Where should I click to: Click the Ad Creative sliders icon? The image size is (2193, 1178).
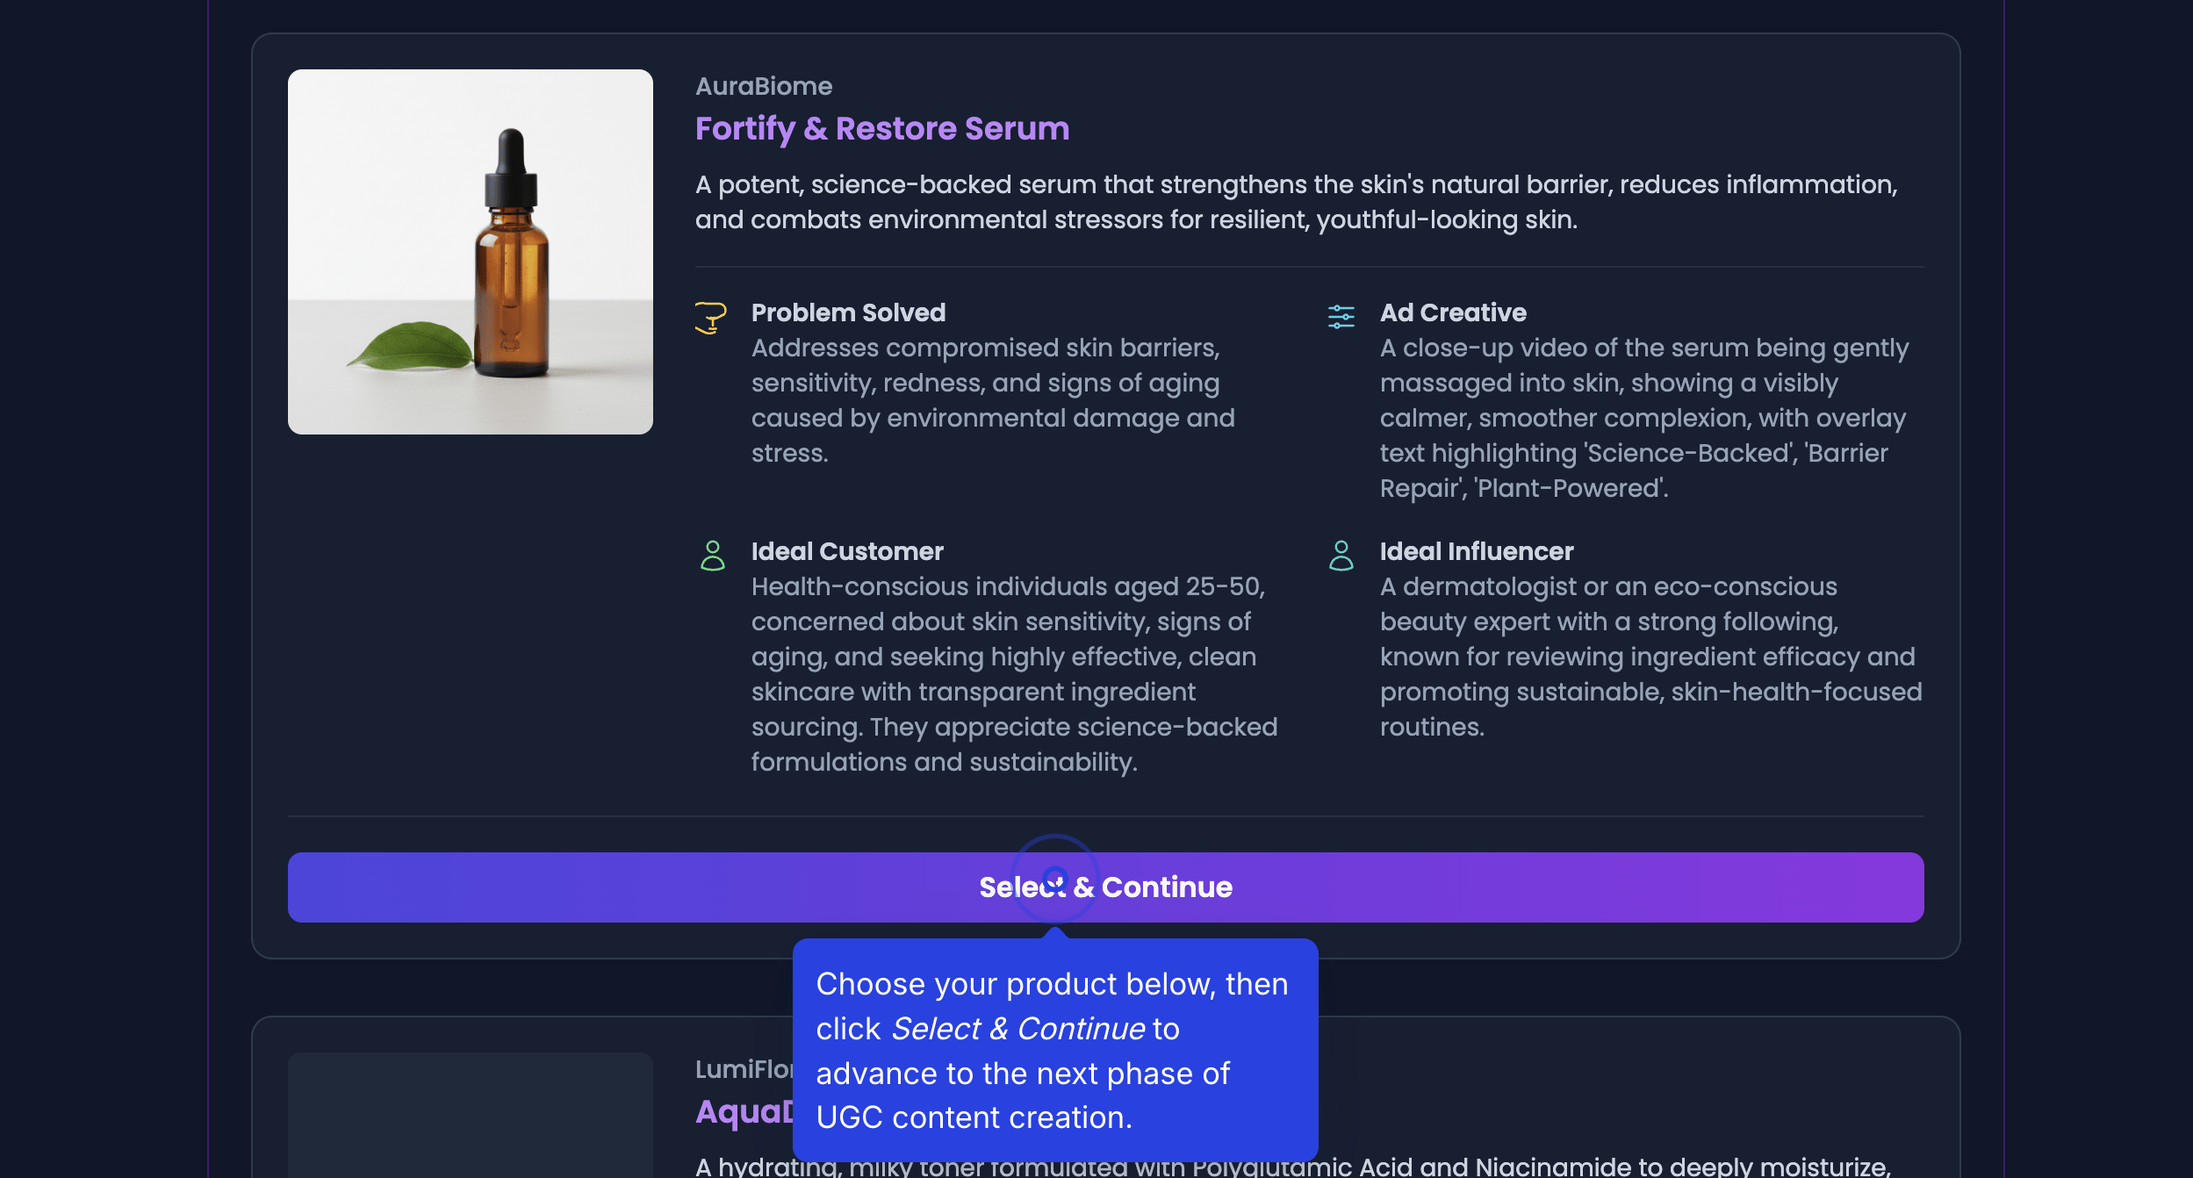[x=1341, y=316]
